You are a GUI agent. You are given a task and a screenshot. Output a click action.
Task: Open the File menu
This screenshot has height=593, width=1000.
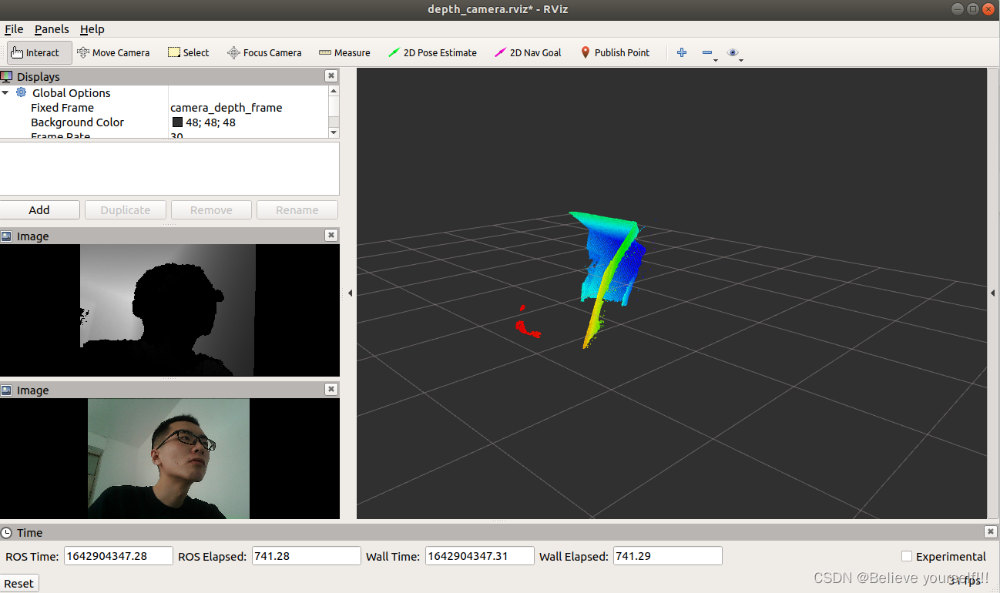[14, 29]
